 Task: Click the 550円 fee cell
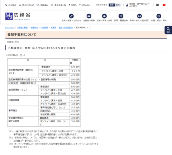click(x=75, y=108)
